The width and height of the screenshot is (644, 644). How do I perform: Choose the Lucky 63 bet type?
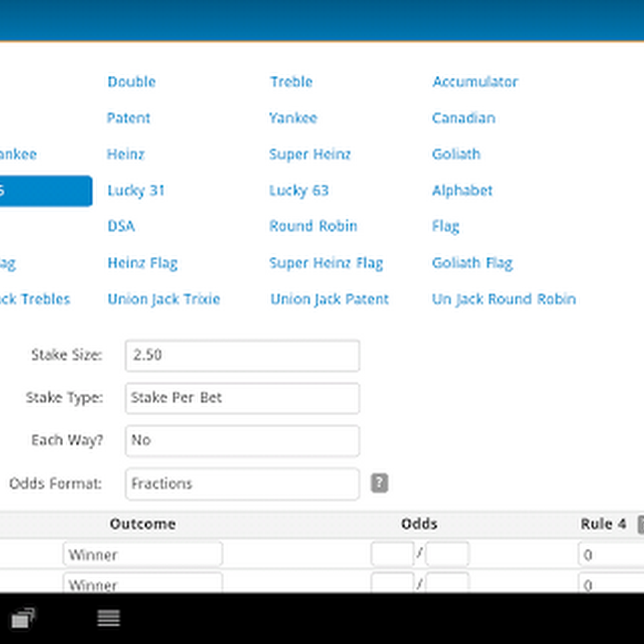(299, 190)
